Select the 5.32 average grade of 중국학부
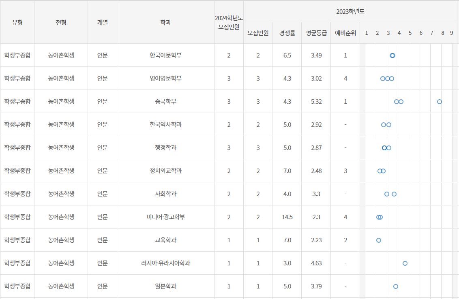 click(x=315, y=102)
